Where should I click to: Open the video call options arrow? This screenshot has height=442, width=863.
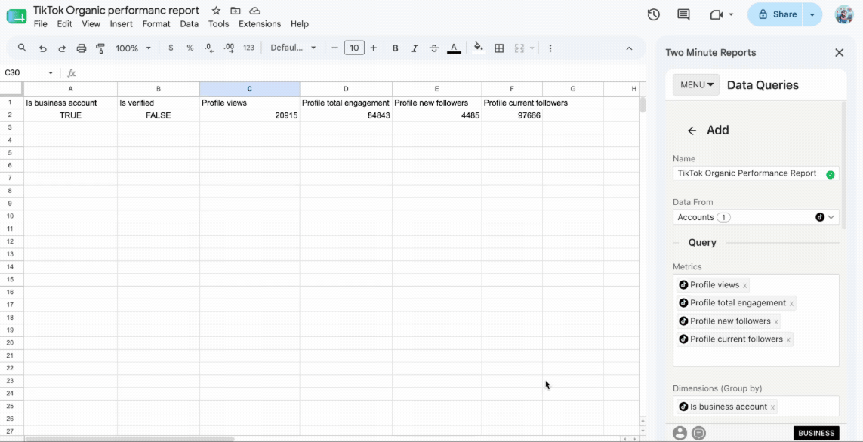[731, 15]
